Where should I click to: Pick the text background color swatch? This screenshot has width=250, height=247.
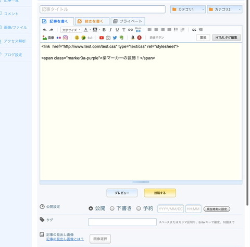tap(95, 30)
